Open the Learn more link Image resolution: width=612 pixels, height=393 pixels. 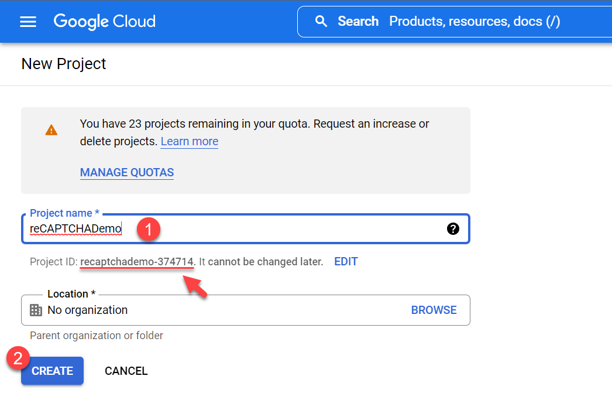click(x=190, y=141)
